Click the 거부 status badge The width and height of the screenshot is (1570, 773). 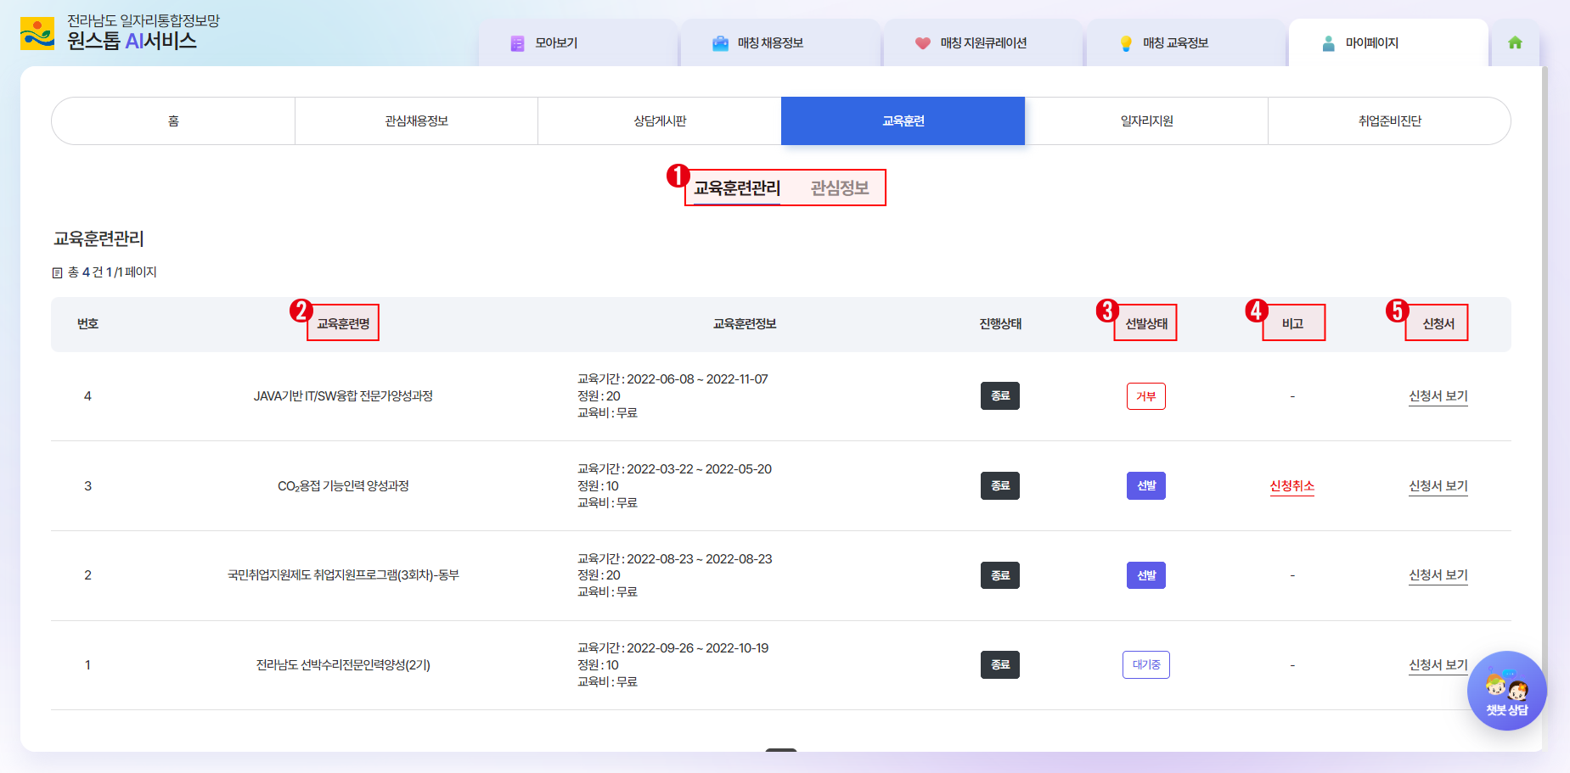point(1145,396)
